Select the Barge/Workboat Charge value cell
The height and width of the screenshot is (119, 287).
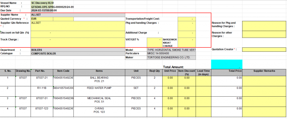tap(186, 42)
